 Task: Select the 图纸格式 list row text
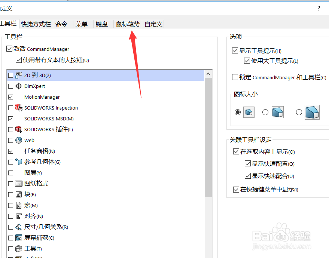[36, 184]
